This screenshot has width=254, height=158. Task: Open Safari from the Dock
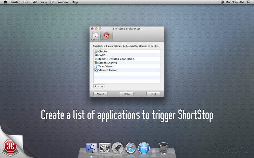click(131, 148)
